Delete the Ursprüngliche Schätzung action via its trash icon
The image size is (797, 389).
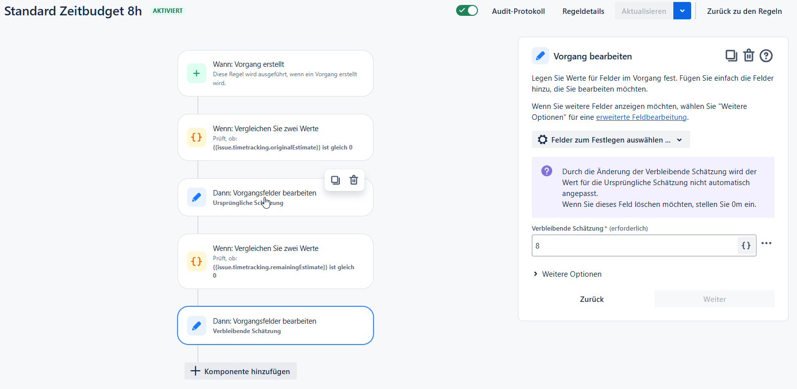(x=354, y=180)
